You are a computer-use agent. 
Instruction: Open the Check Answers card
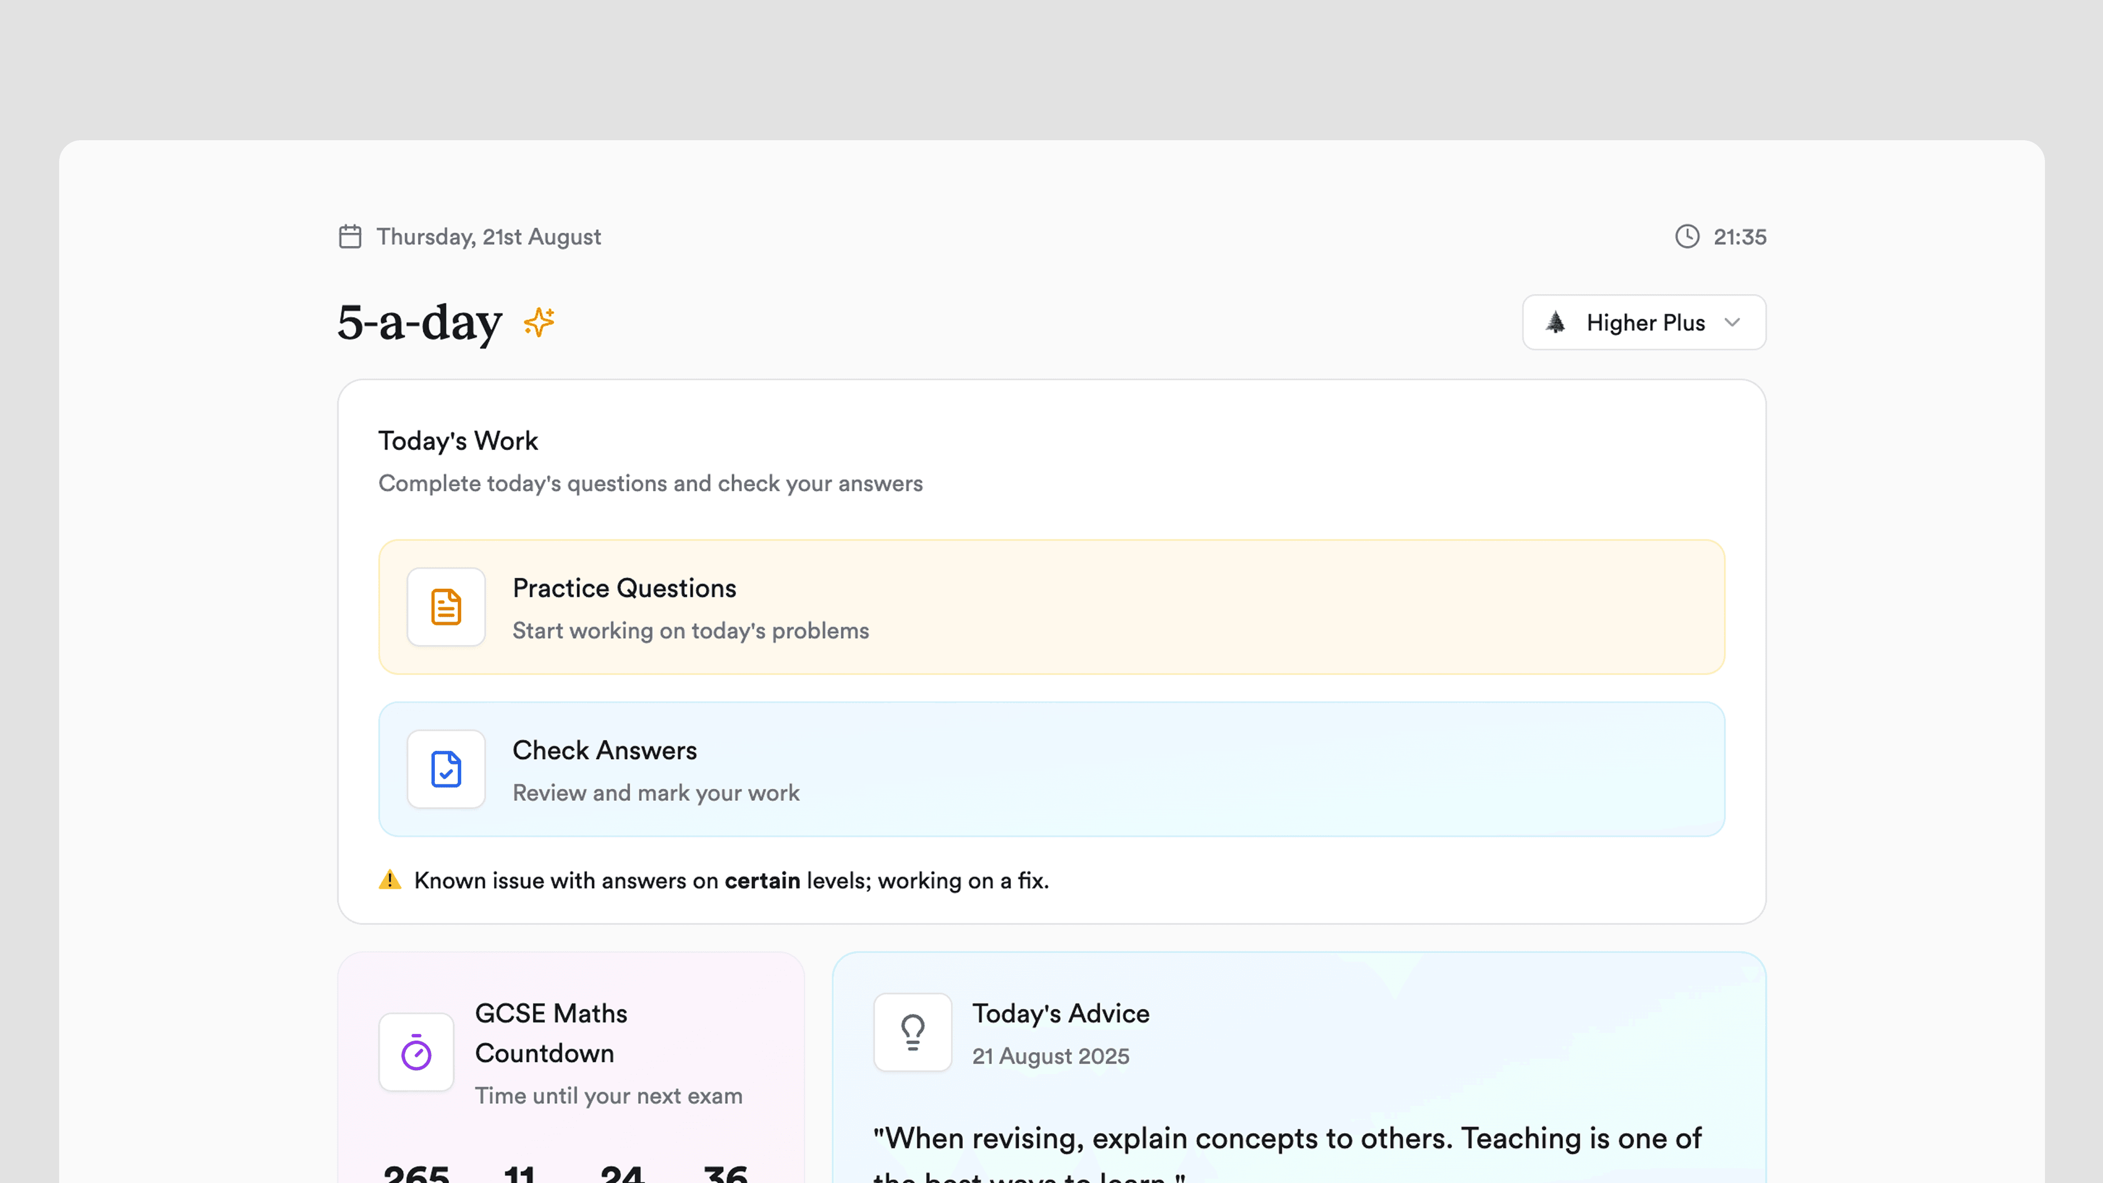point(1051,769)
